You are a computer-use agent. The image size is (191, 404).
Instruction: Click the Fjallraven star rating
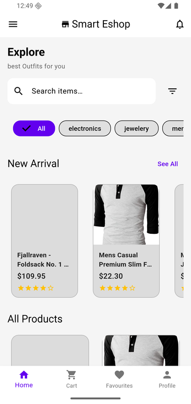(x=36, y=288)
